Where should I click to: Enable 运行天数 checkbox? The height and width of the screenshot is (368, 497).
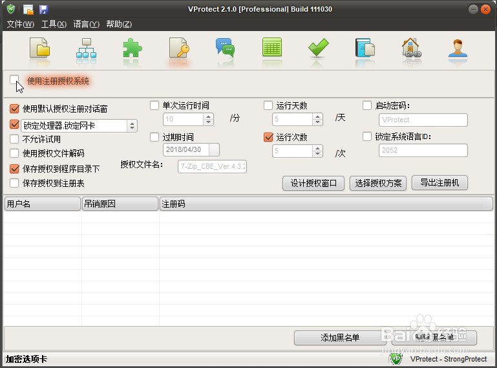pos(268,105)
